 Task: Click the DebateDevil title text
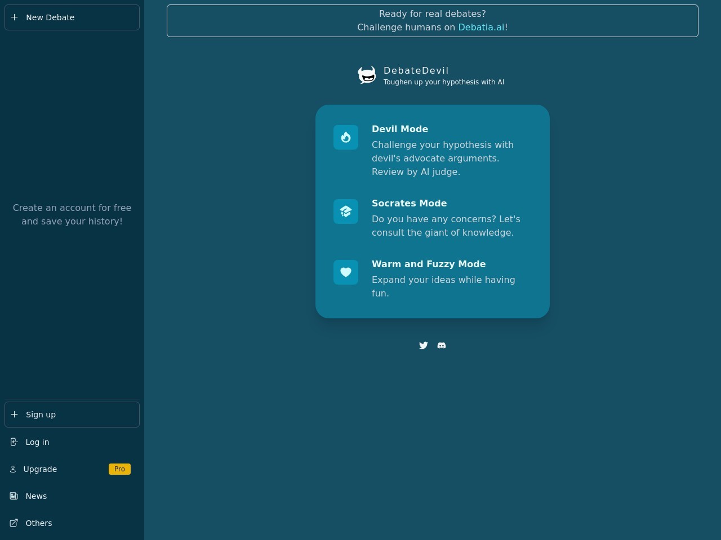point(416,70)
